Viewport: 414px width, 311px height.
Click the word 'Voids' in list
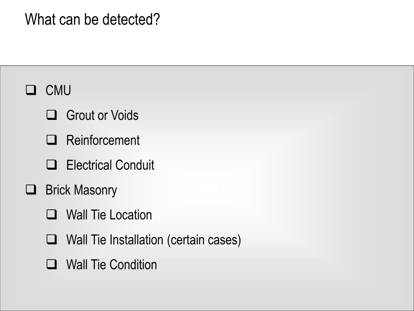pos(125,115)
